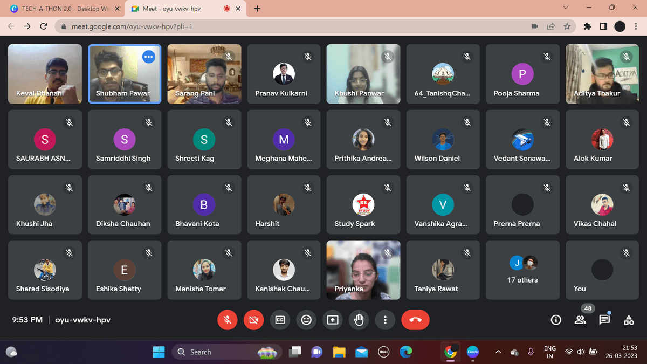647x364 pixels.
Task: Unmute the microphone
Action: point(227,320)
